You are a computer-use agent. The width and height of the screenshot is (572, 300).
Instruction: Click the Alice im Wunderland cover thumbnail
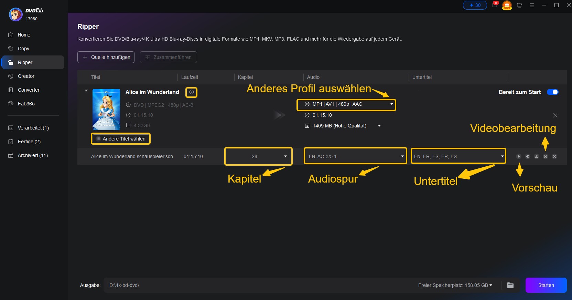[106, 110]
